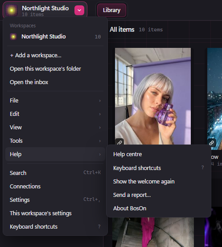Click the highlighted Help submenu entry

55,154
